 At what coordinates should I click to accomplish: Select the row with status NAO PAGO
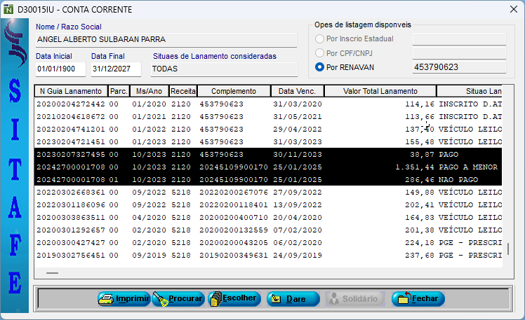(267, 179)
